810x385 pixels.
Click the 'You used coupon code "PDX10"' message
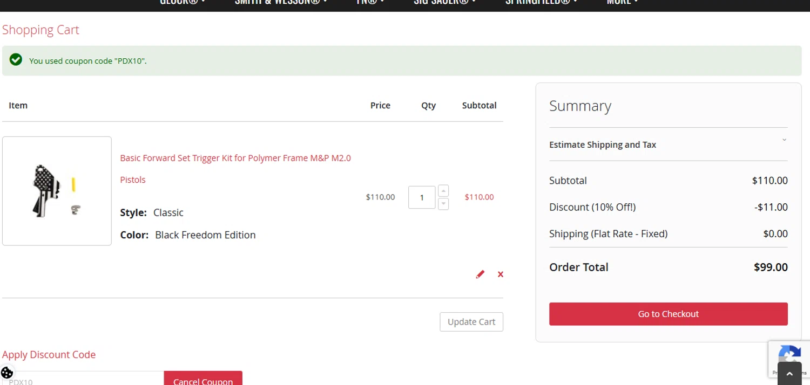87,61
